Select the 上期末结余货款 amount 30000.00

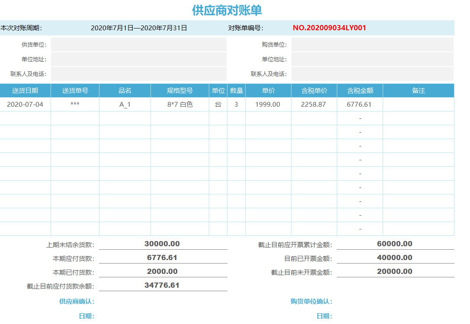coord(162,243)
